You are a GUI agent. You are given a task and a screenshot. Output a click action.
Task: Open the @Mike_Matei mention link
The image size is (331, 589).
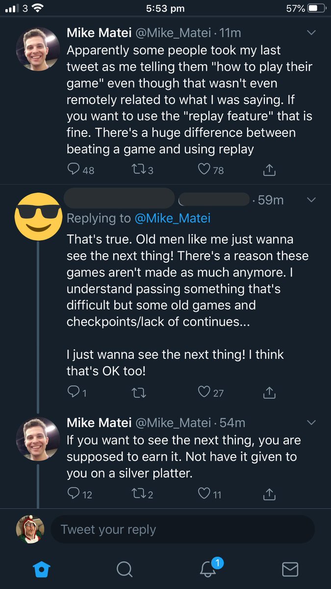pyautogui.click(x=172, y=218)
